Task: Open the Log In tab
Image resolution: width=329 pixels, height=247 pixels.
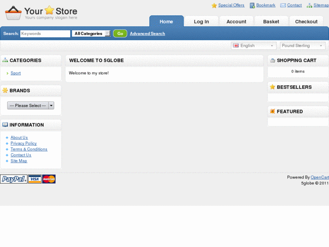Action: click(201, 21)
